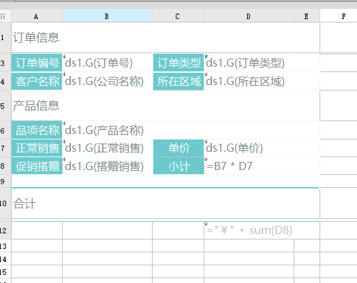
Task: Select column B header
Action: click(107, 16)
